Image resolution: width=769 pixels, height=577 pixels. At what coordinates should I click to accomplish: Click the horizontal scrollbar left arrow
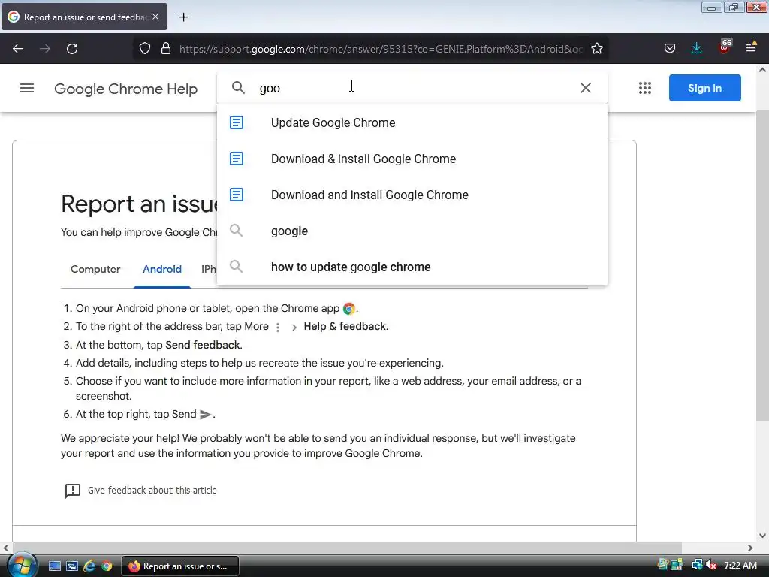pos(6,548)
